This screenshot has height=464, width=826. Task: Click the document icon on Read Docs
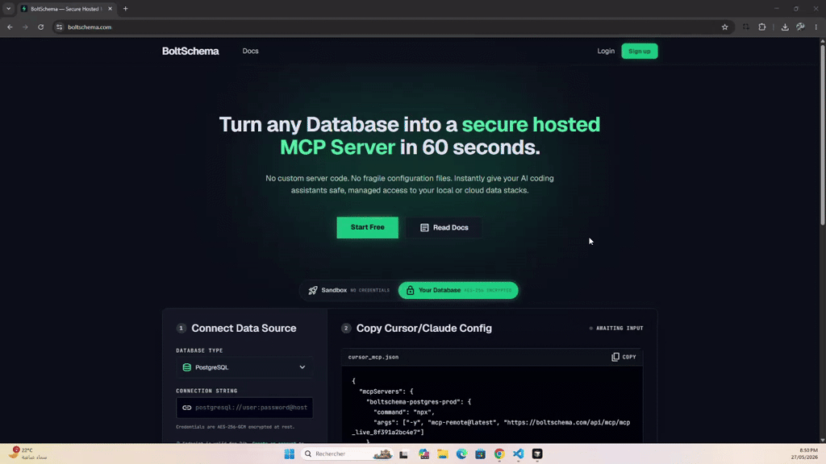[424, 227]
